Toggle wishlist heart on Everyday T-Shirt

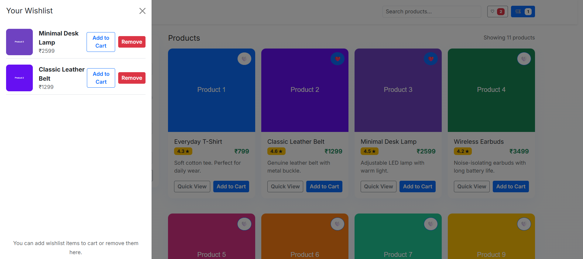[x=244, y=59]
